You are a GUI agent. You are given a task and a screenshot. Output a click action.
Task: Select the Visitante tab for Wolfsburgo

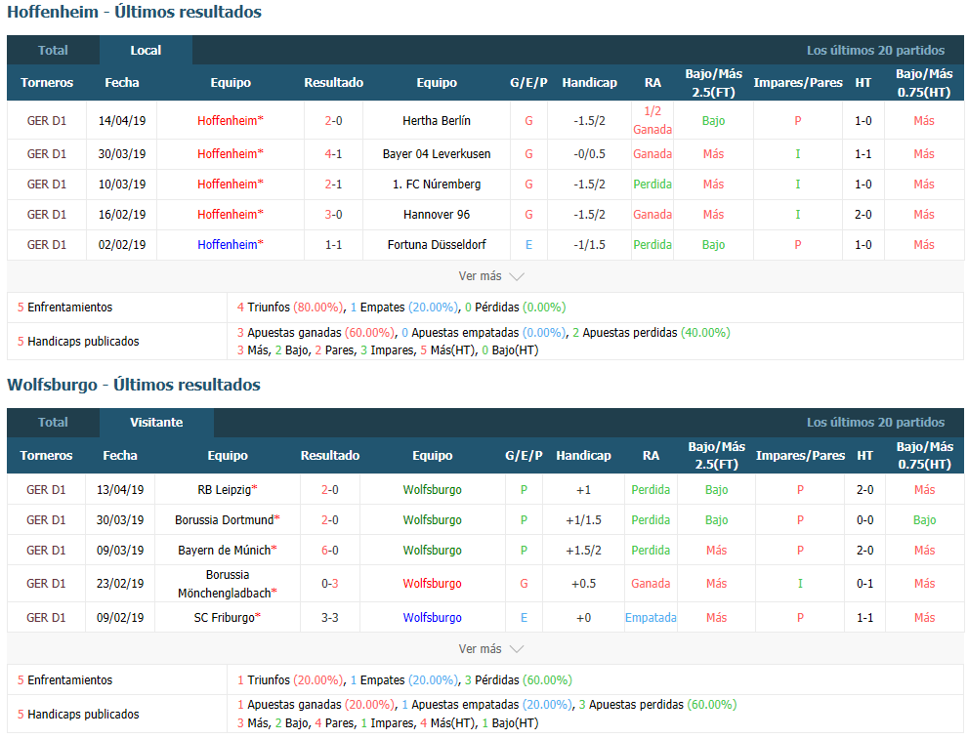coord(156,423)
